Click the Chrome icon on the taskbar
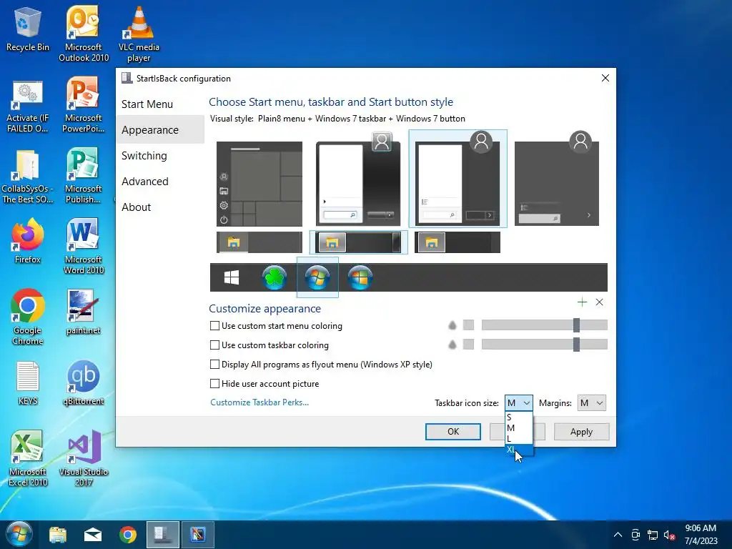732x549 pixels. click(127, 535)
